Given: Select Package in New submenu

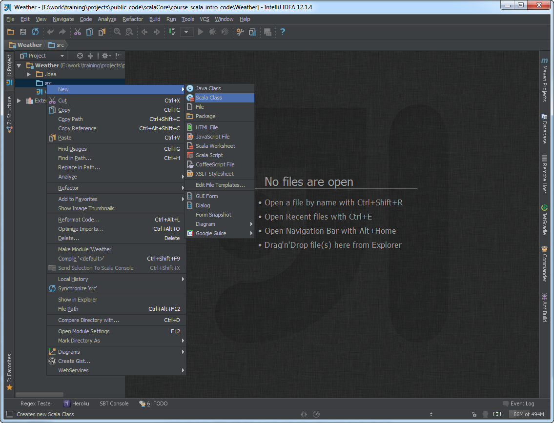Looking at the screenshot, I should click(x=220, y=116).
